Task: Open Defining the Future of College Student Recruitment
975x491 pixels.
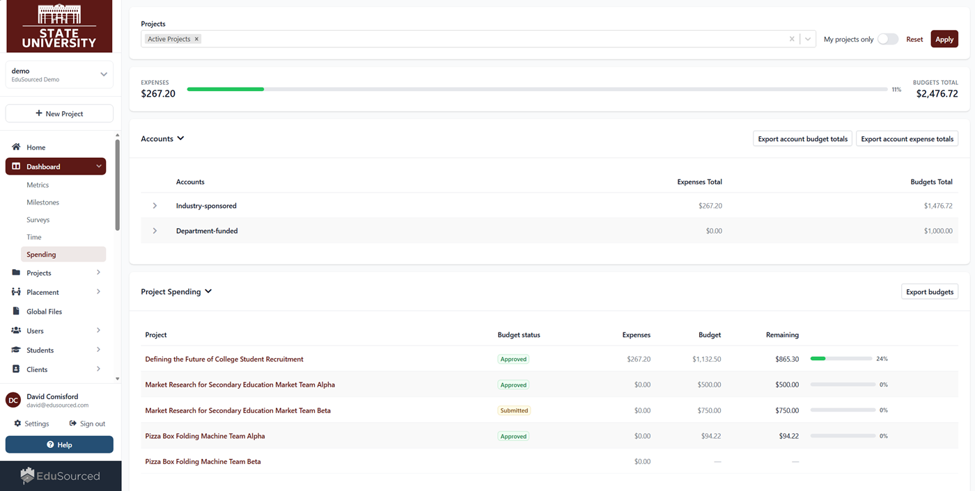Action: pyautogui.click(x=224, y=360)
